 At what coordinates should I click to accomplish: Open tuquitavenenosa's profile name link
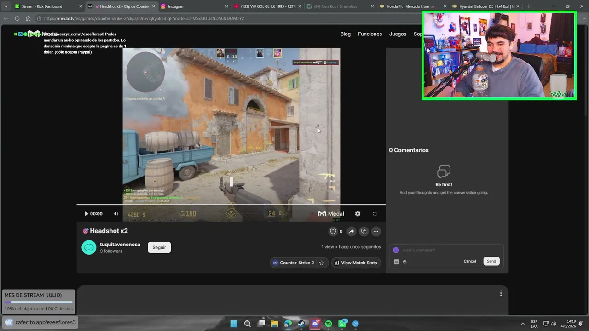120,245
